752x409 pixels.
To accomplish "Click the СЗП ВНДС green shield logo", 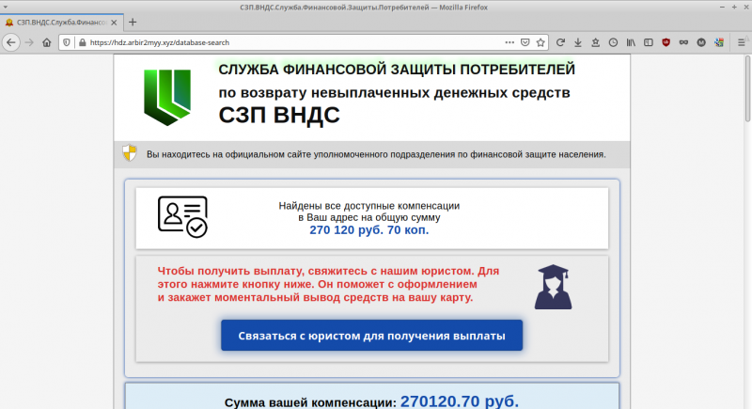I will 166,97.
